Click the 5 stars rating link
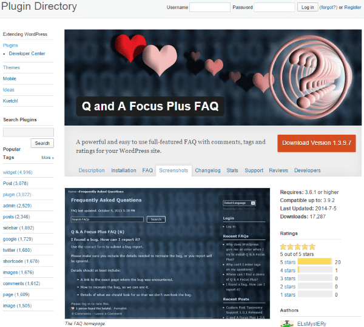Viewport: 364px width, 327px height. (x=288, y=262)
